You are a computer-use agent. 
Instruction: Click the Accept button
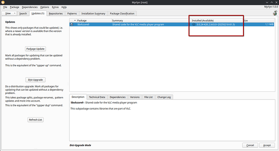[267, 145]
